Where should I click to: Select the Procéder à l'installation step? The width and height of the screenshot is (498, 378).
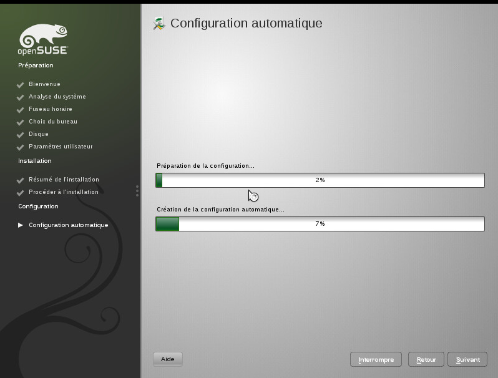click(x=63, y=192)
